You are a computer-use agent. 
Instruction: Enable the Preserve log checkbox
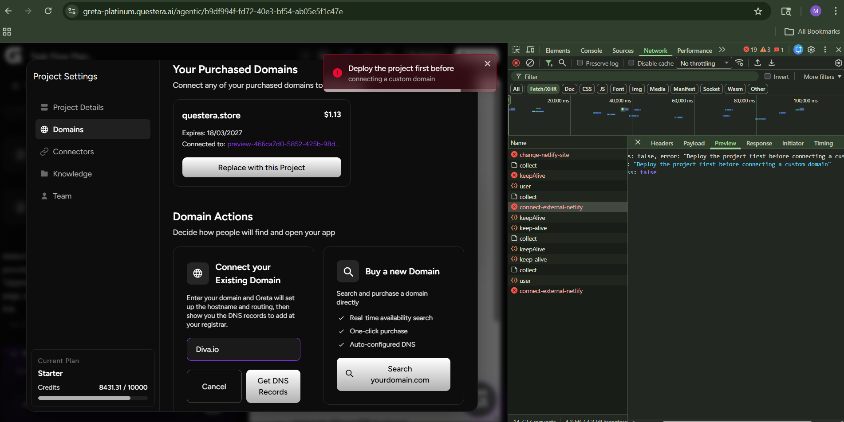coord(580,63)
